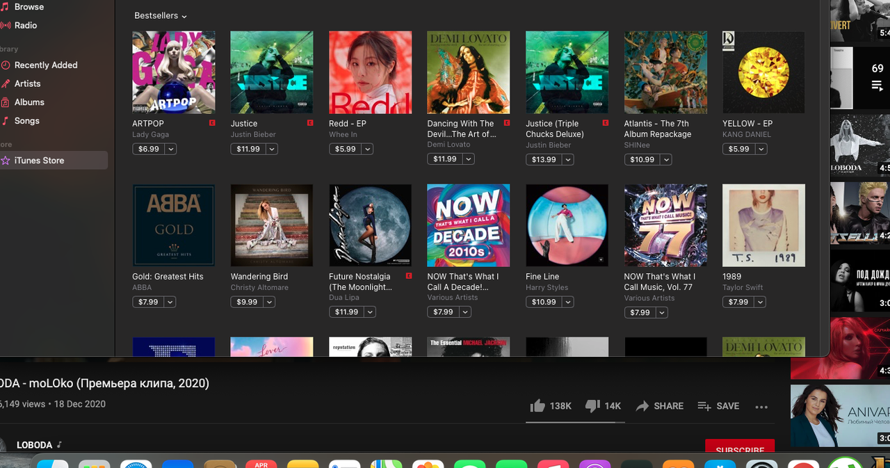Open the Redd EP album cover
The height and width of the screenshot is (468, 890).
coord(370,72)
